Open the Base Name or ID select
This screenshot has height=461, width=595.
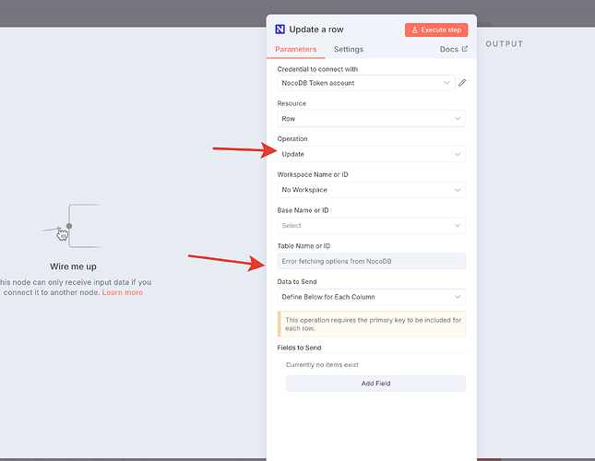(x=371, y=225)
